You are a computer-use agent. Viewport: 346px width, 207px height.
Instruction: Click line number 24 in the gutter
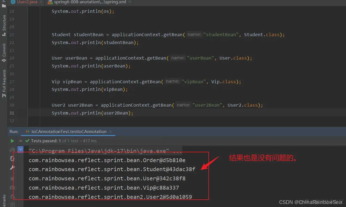[12, 58]
